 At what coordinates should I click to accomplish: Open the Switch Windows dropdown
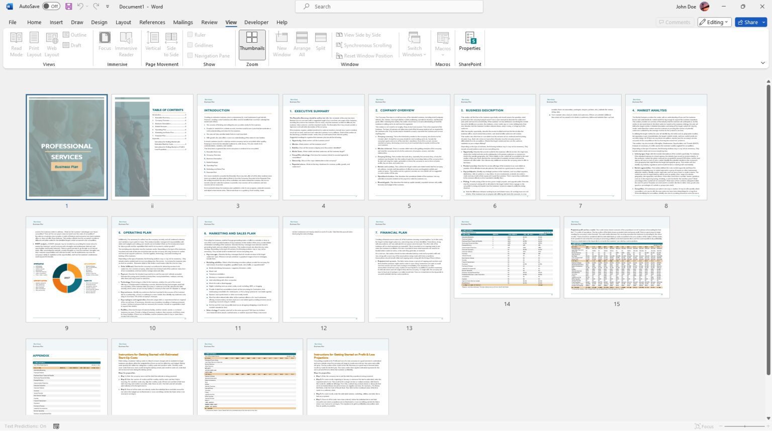tap(414, 45)
